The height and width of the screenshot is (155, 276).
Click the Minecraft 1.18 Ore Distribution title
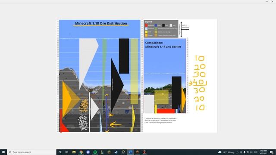(101, 23)
